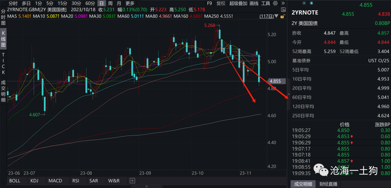Image resolution: width=391 pixels, height=188 pixels.
Task: Switch to 分时图 in left sidebar
Action: tap(3, 17)
